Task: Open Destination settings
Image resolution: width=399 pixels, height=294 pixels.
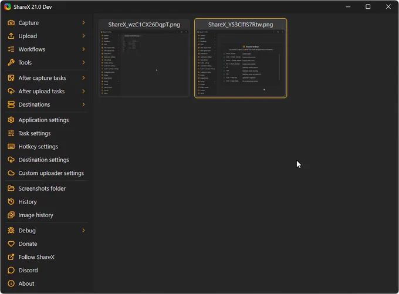Action: [x=46, y=160]
